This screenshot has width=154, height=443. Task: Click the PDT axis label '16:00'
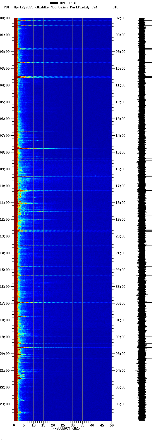click(5, 287)
